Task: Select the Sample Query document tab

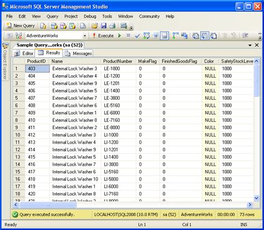Action: [x=50, y=45]
